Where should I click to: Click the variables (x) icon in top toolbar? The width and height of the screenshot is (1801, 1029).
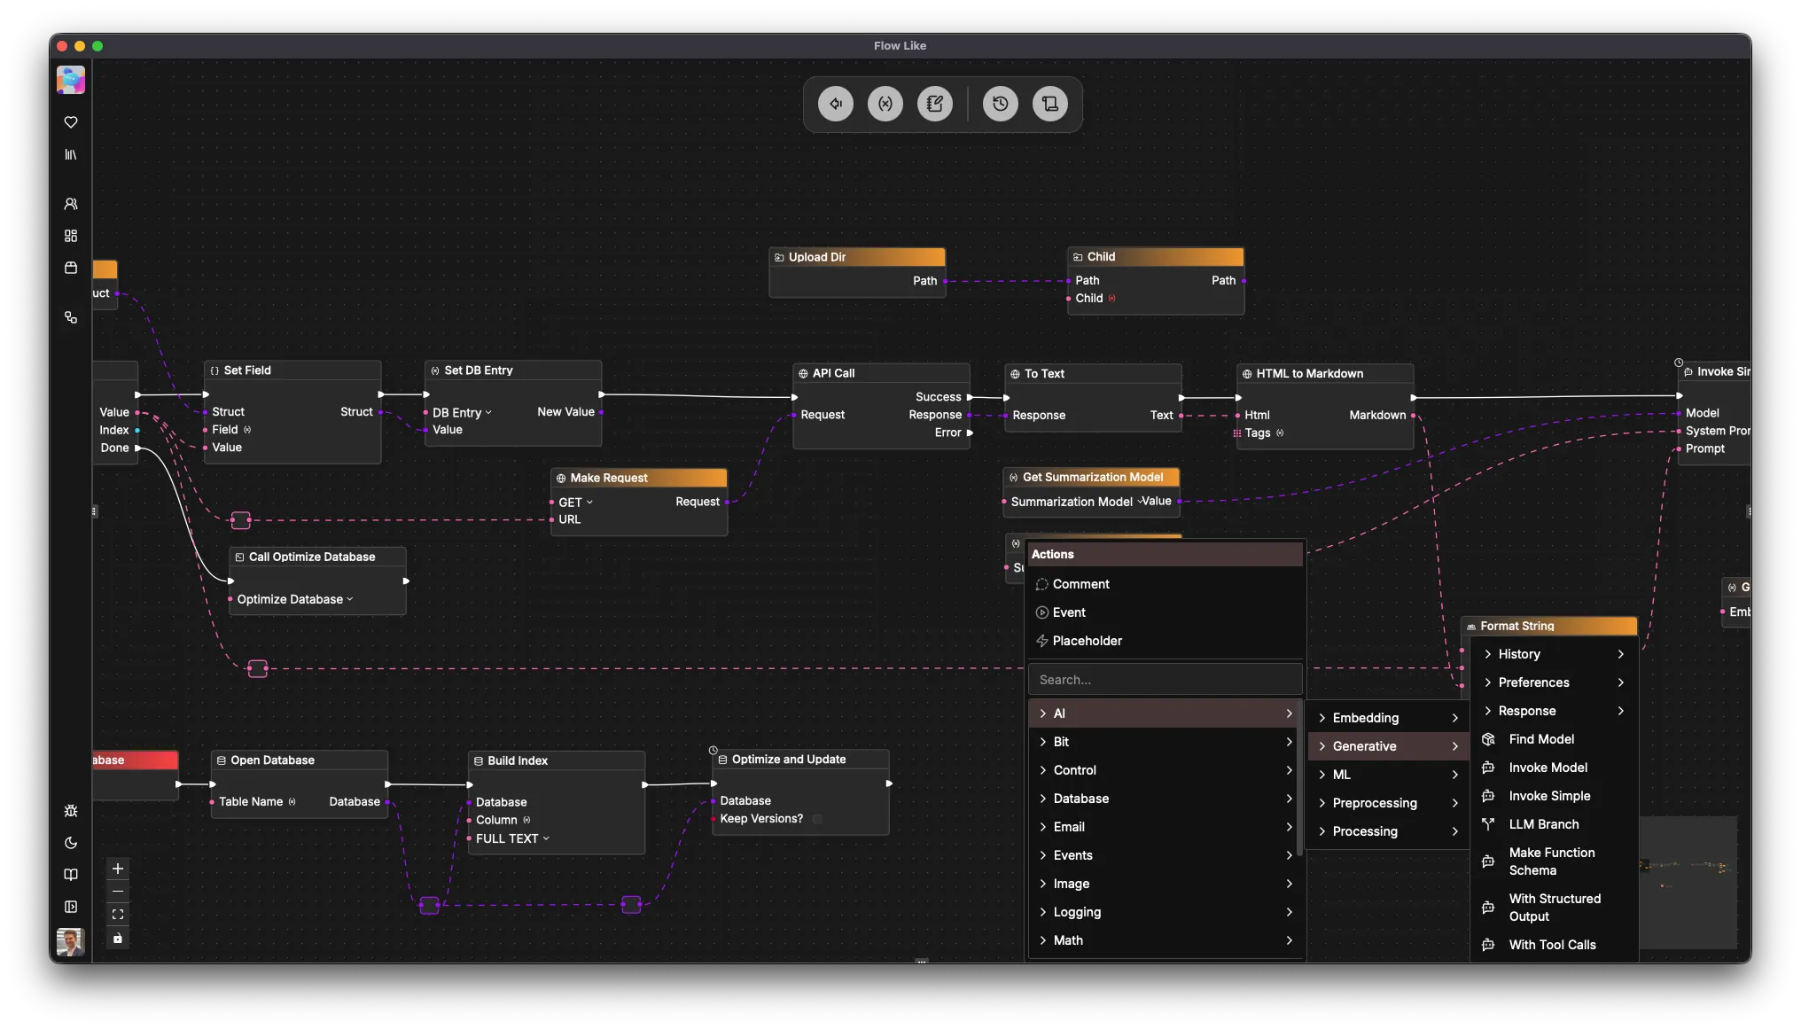click(885, 104)
